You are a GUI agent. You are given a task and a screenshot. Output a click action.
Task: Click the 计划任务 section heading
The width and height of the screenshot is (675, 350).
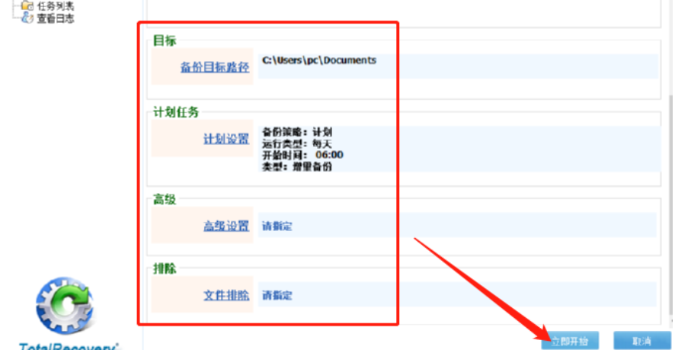[176, 113]
